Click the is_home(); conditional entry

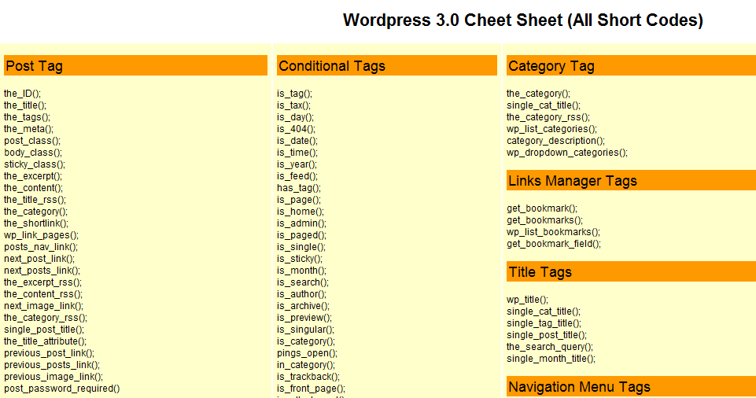tap(301, 212)
